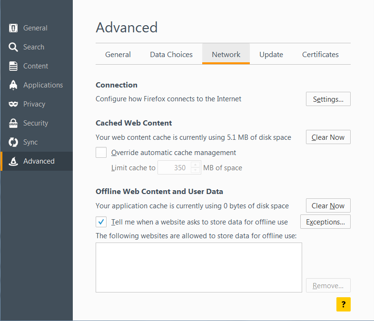Open connection Settings dialog

328,99
